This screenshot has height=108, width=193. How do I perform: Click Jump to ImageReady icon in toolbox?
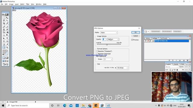(5, 64)
